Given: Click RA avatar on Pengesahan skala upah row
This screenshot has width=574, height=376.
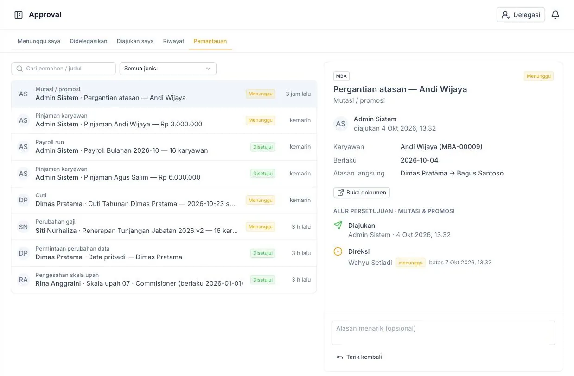Looking at the screenshot, I should click(23, 280).
